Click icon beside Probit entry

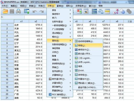tap(76, 70)
